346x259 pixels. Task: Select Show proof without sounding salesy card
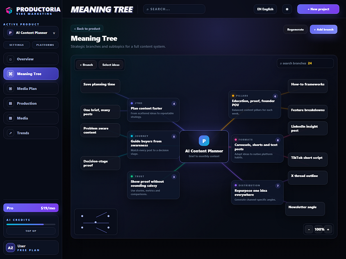coord(154,185)
